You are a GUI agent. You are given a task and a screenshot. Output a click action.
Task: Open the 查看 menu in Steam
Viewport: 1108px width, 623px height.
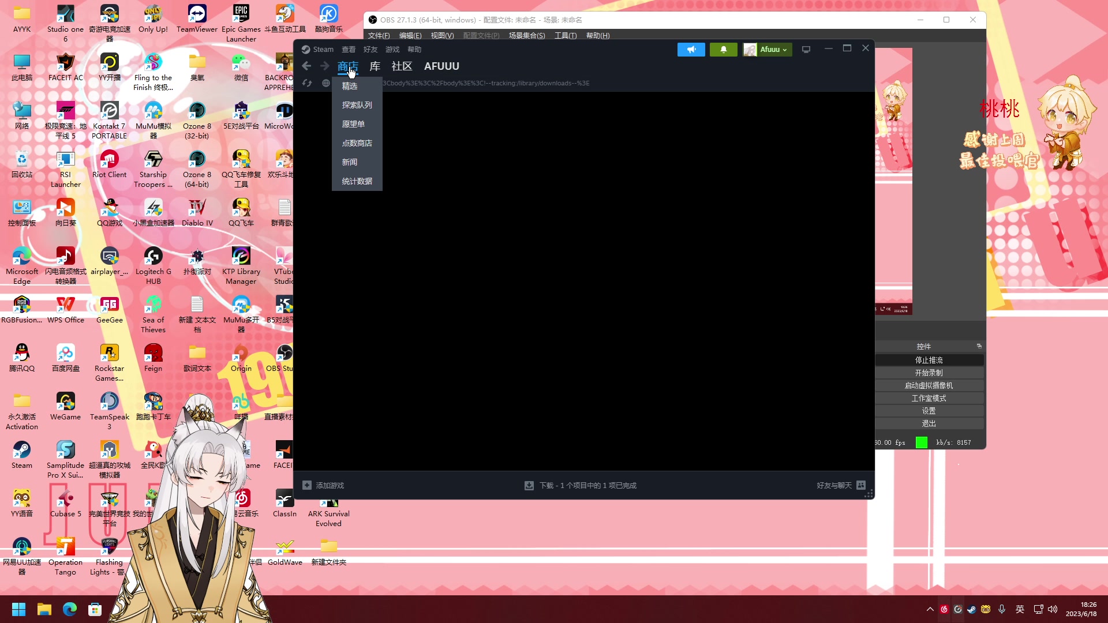tap(349, 50)
